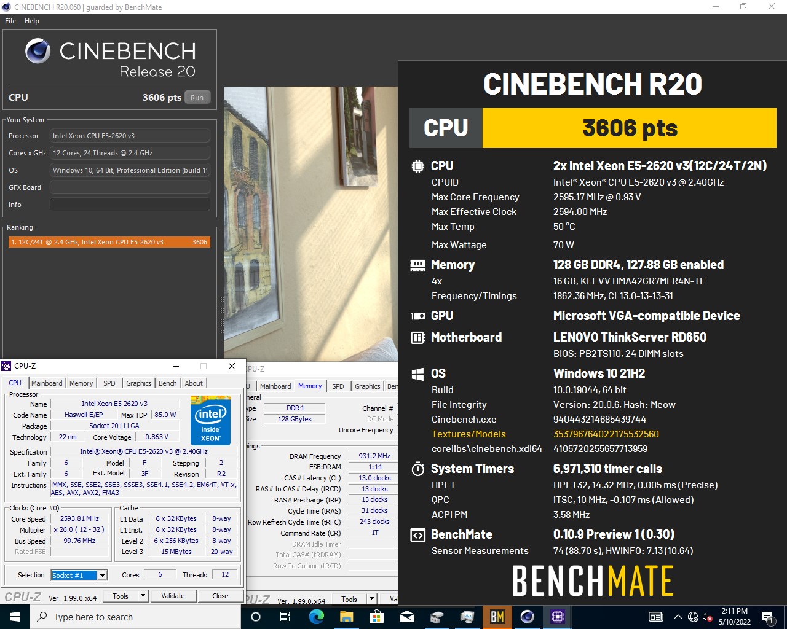Click the Cortana circle icon on taskbar
The image size is (787, 629).
point(256,617)
